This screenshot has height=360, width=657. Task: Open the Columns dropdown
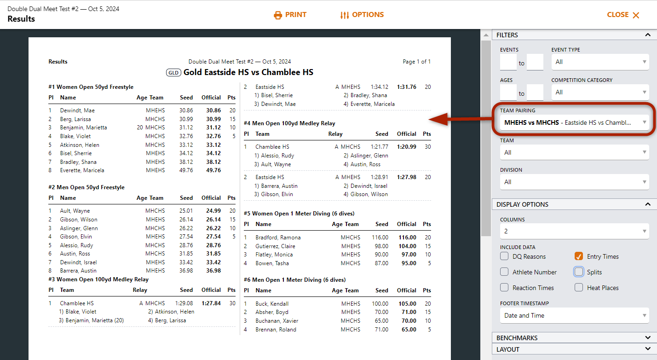point(574,231)
